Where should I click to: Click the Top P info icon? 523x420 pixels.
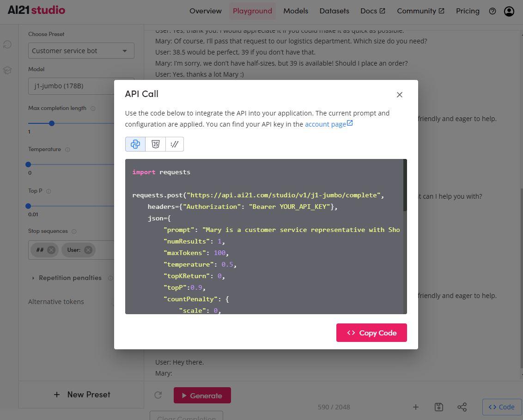click(49, 191)
